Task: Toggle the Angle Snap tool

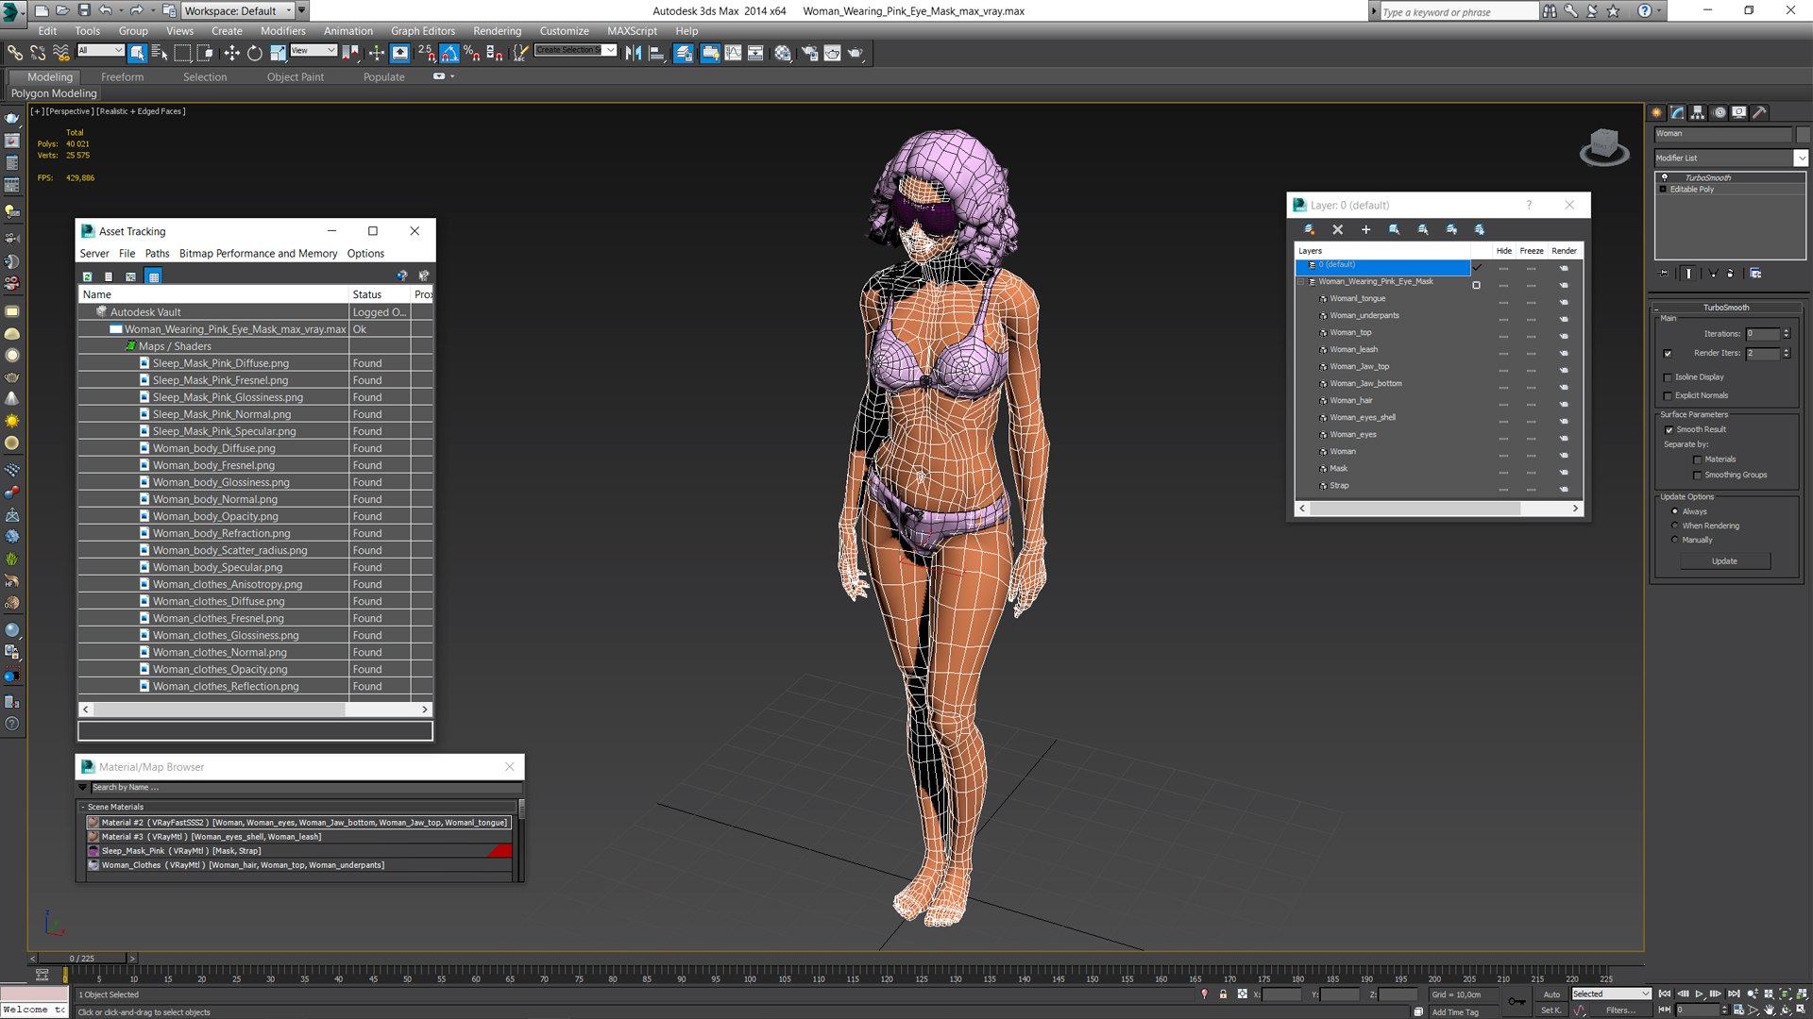Action: tap(449, 54)
